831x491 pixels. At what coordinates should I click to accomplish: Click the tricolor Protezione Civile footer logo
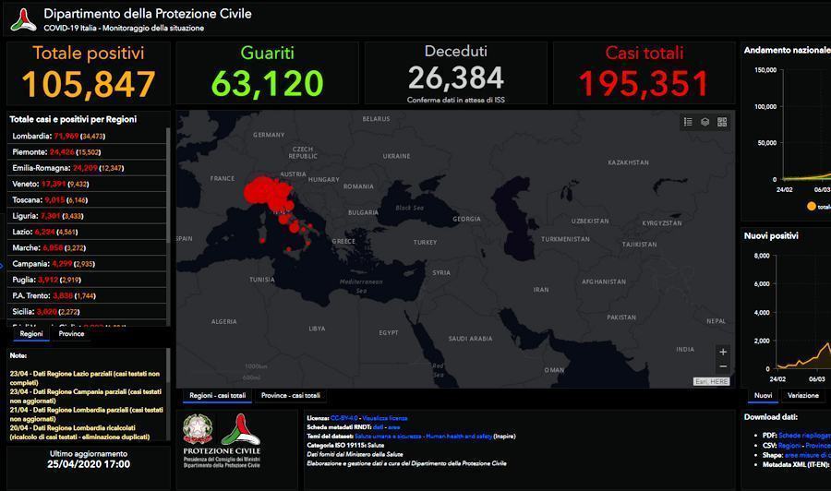[x=240, y=429]
